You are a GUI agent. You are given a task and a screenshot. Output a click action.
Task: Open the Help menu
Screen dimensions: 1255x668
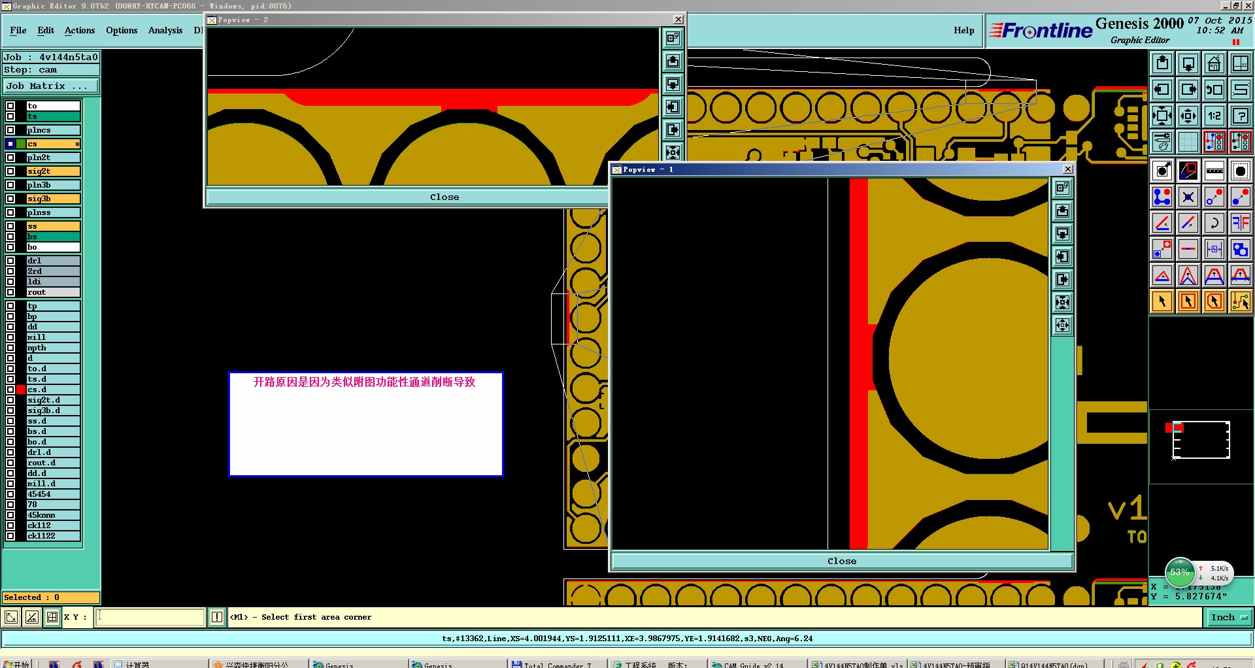tap(963, 30)
